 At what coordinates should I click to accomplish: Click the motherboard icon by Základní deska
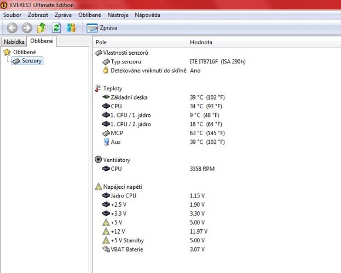click(x=106, y=97)
